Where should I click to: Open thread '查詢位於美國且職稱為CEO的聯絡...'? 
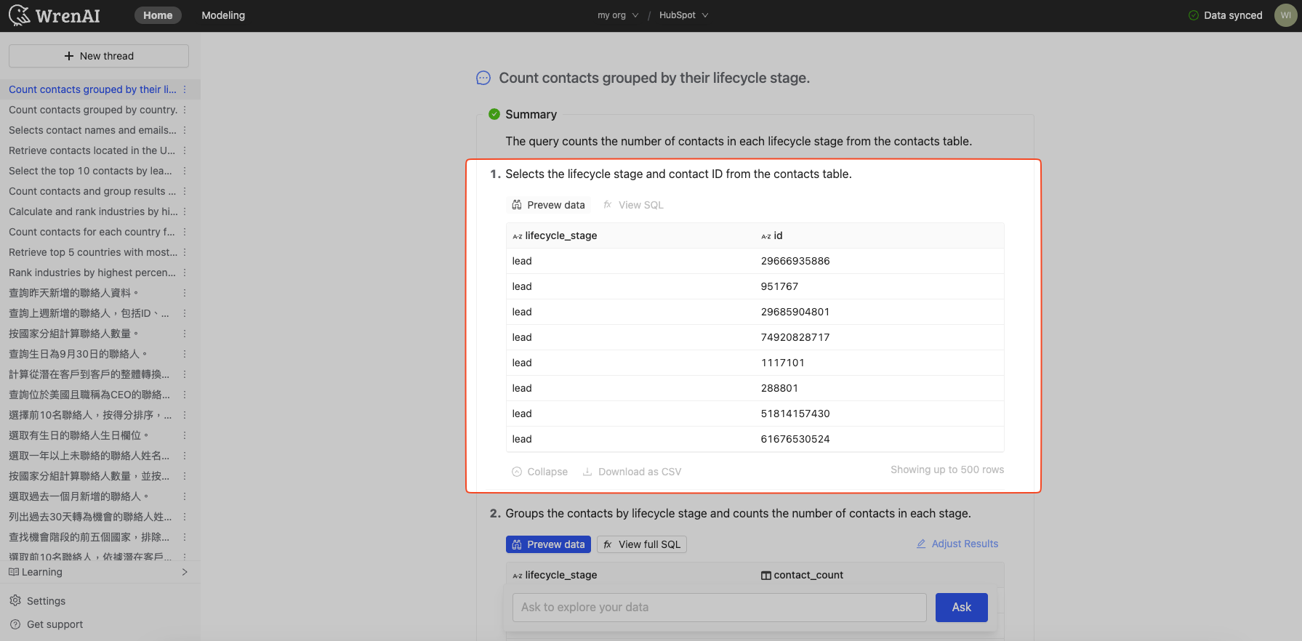coord(89,395)
